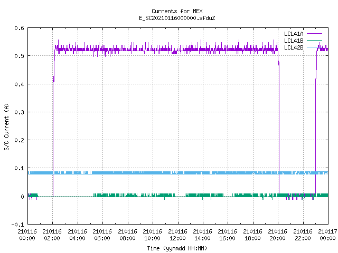Select the 0.3 y-axis tick value
This screenshot has width=338, height=253.
click(20, 112)
